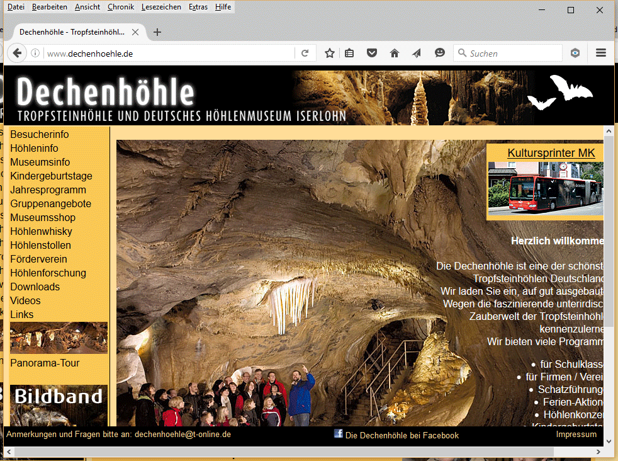618x461 pixels.
Task: Maximize the browser window
Action: coord(570,10)
